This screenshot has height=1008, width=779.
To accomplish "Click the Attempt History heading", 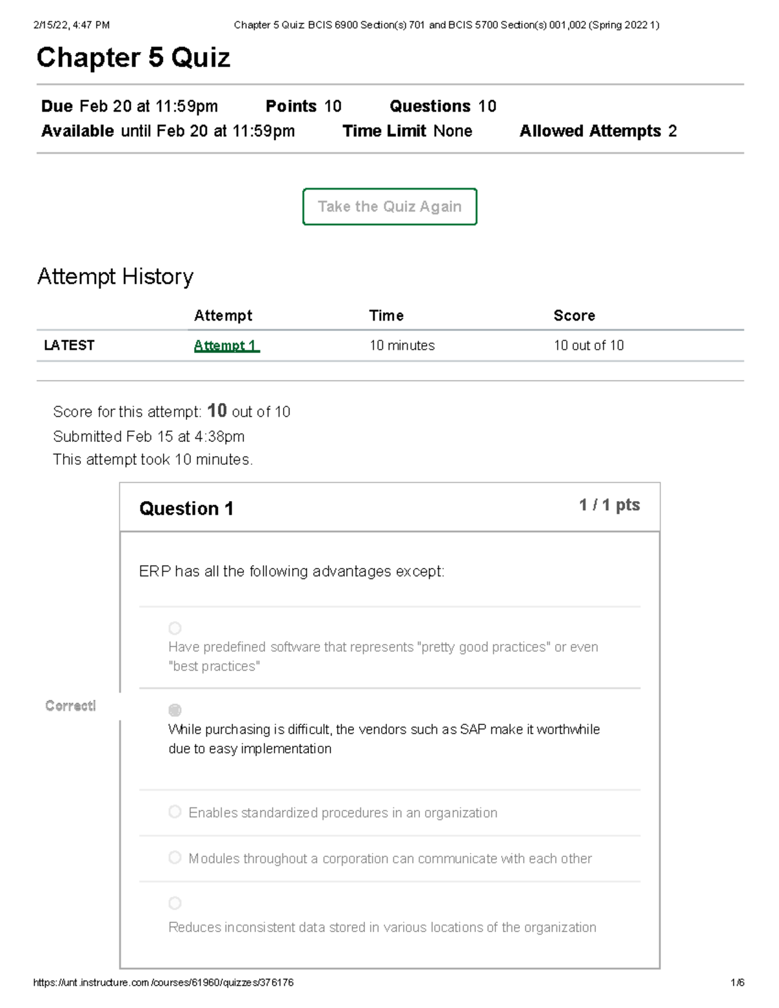I will [115, 277].
